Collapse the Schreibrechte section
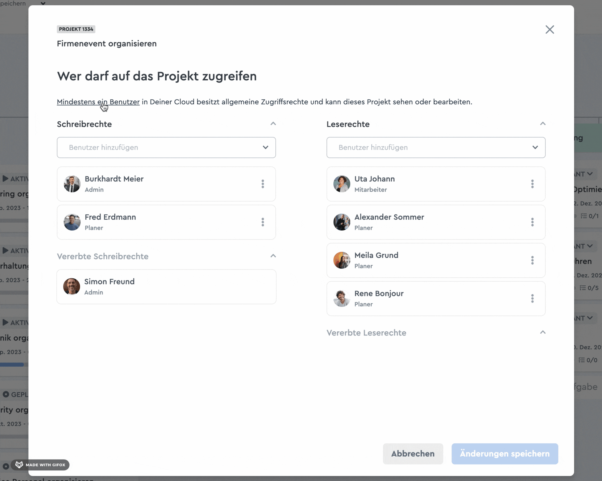The height and width of the screenshot is (481, 602). pos(273,124)
